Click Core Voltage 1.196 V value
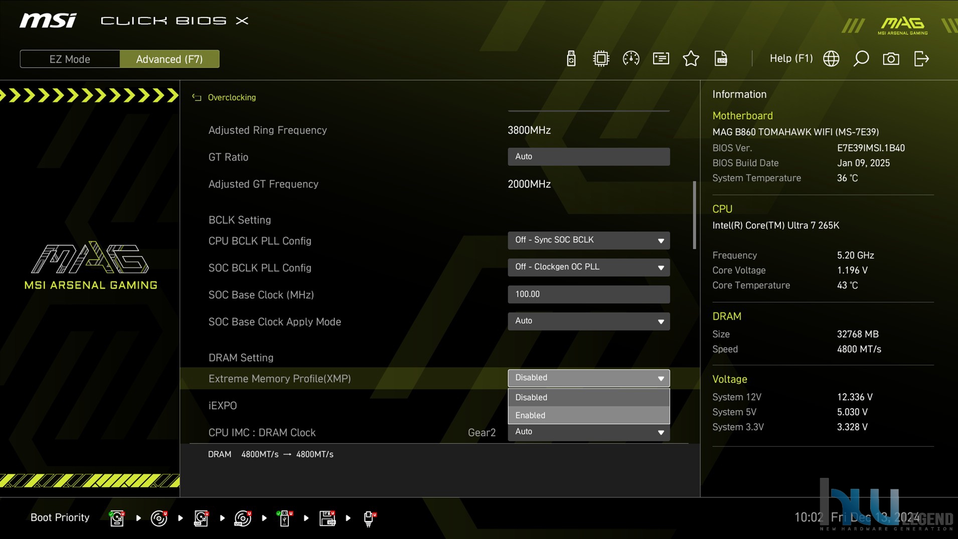The width and height of the screenshot is (958, 539). [852, 271]
